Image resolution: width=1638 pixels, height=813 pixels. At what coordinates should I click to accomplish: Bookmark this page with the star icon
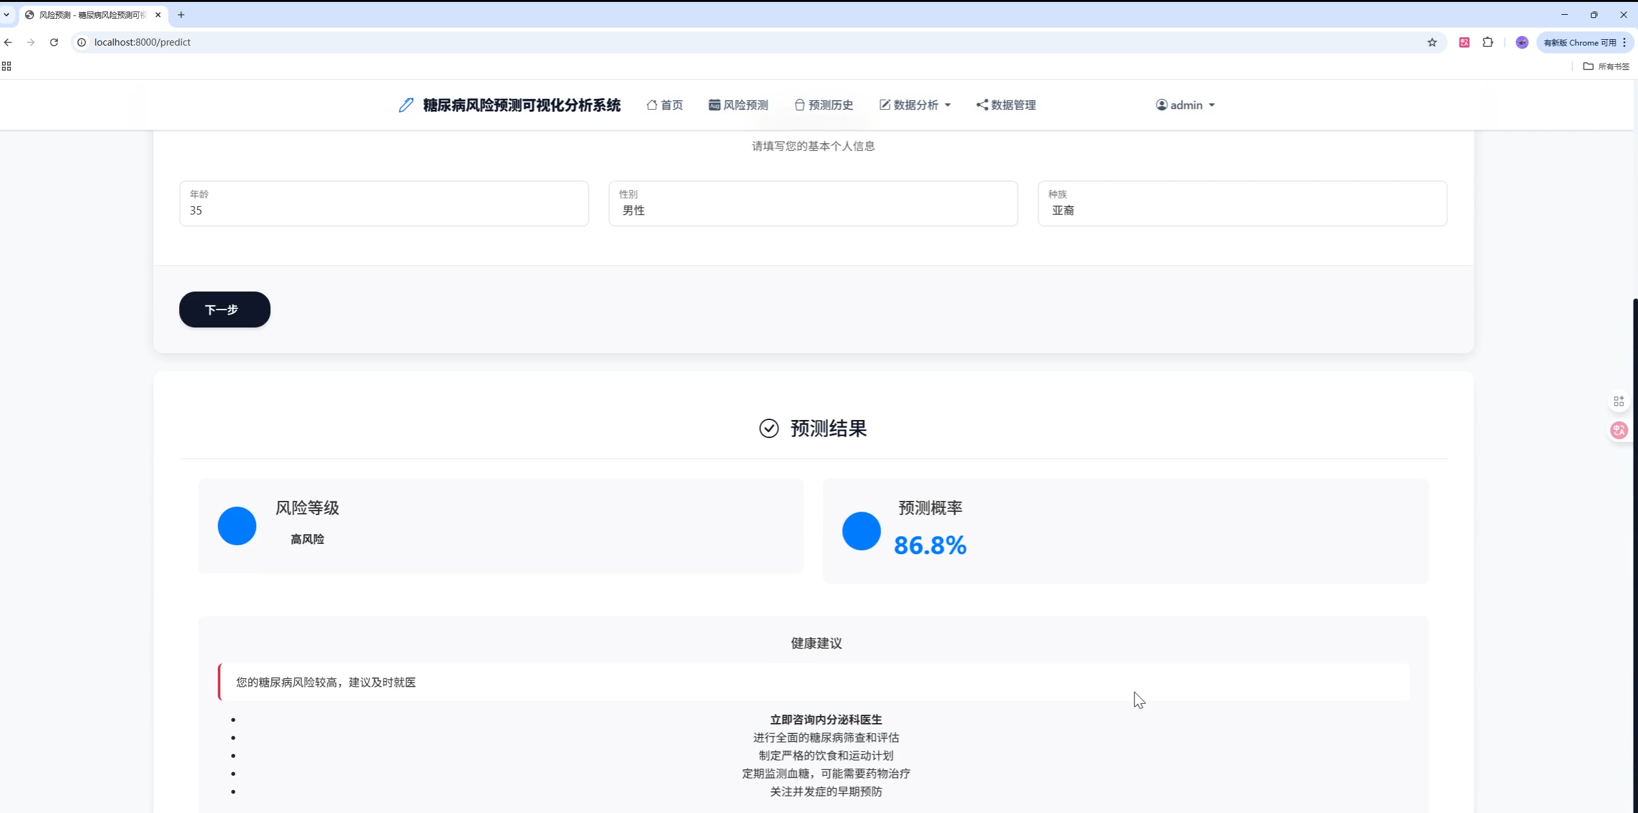tap(1431, 42)
